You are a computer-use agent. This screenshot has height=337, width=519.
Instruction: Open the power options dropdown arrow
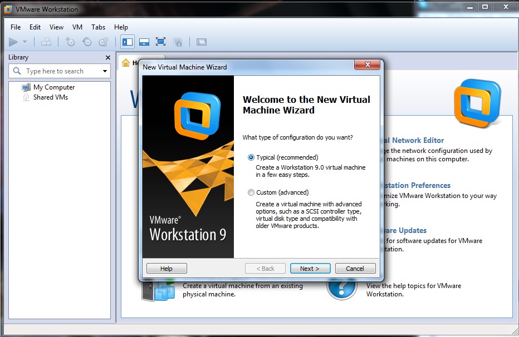[x=25, y=42]
